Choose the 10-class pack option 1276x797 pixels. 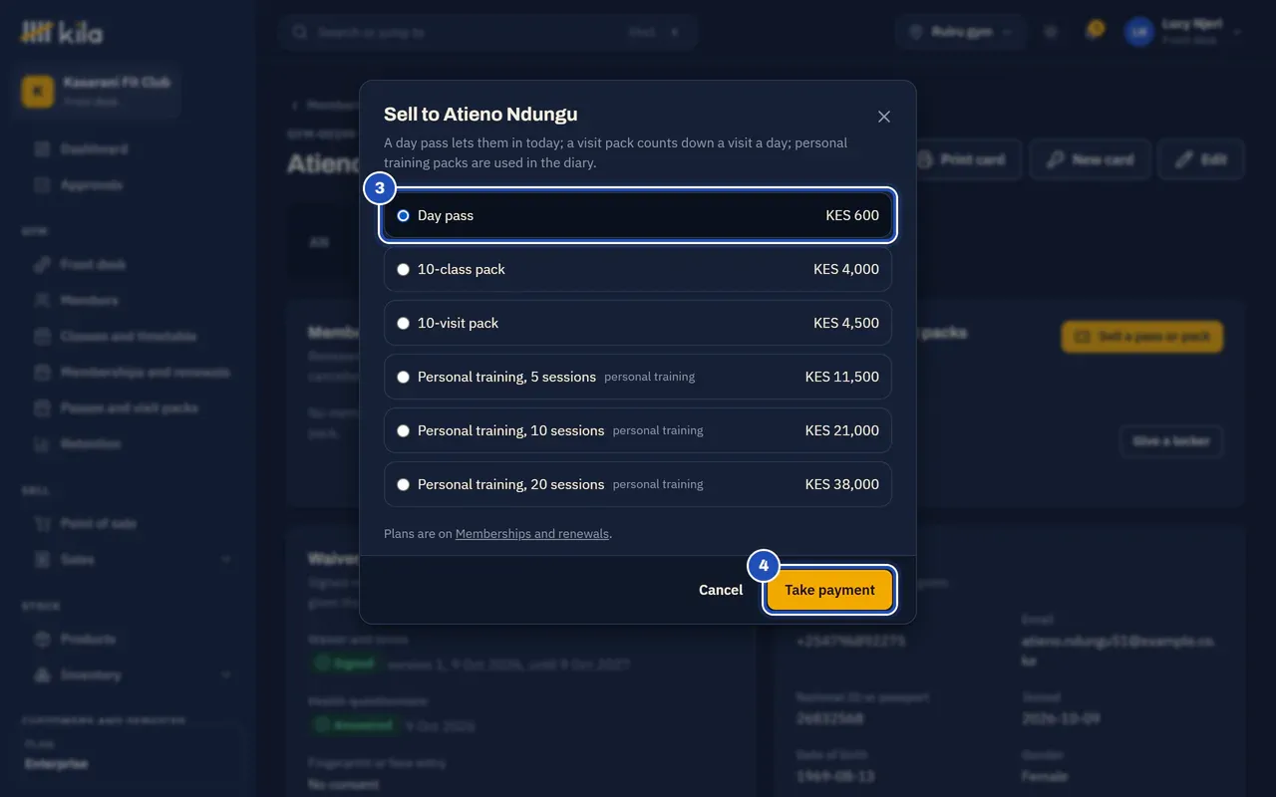pos(638,269)
